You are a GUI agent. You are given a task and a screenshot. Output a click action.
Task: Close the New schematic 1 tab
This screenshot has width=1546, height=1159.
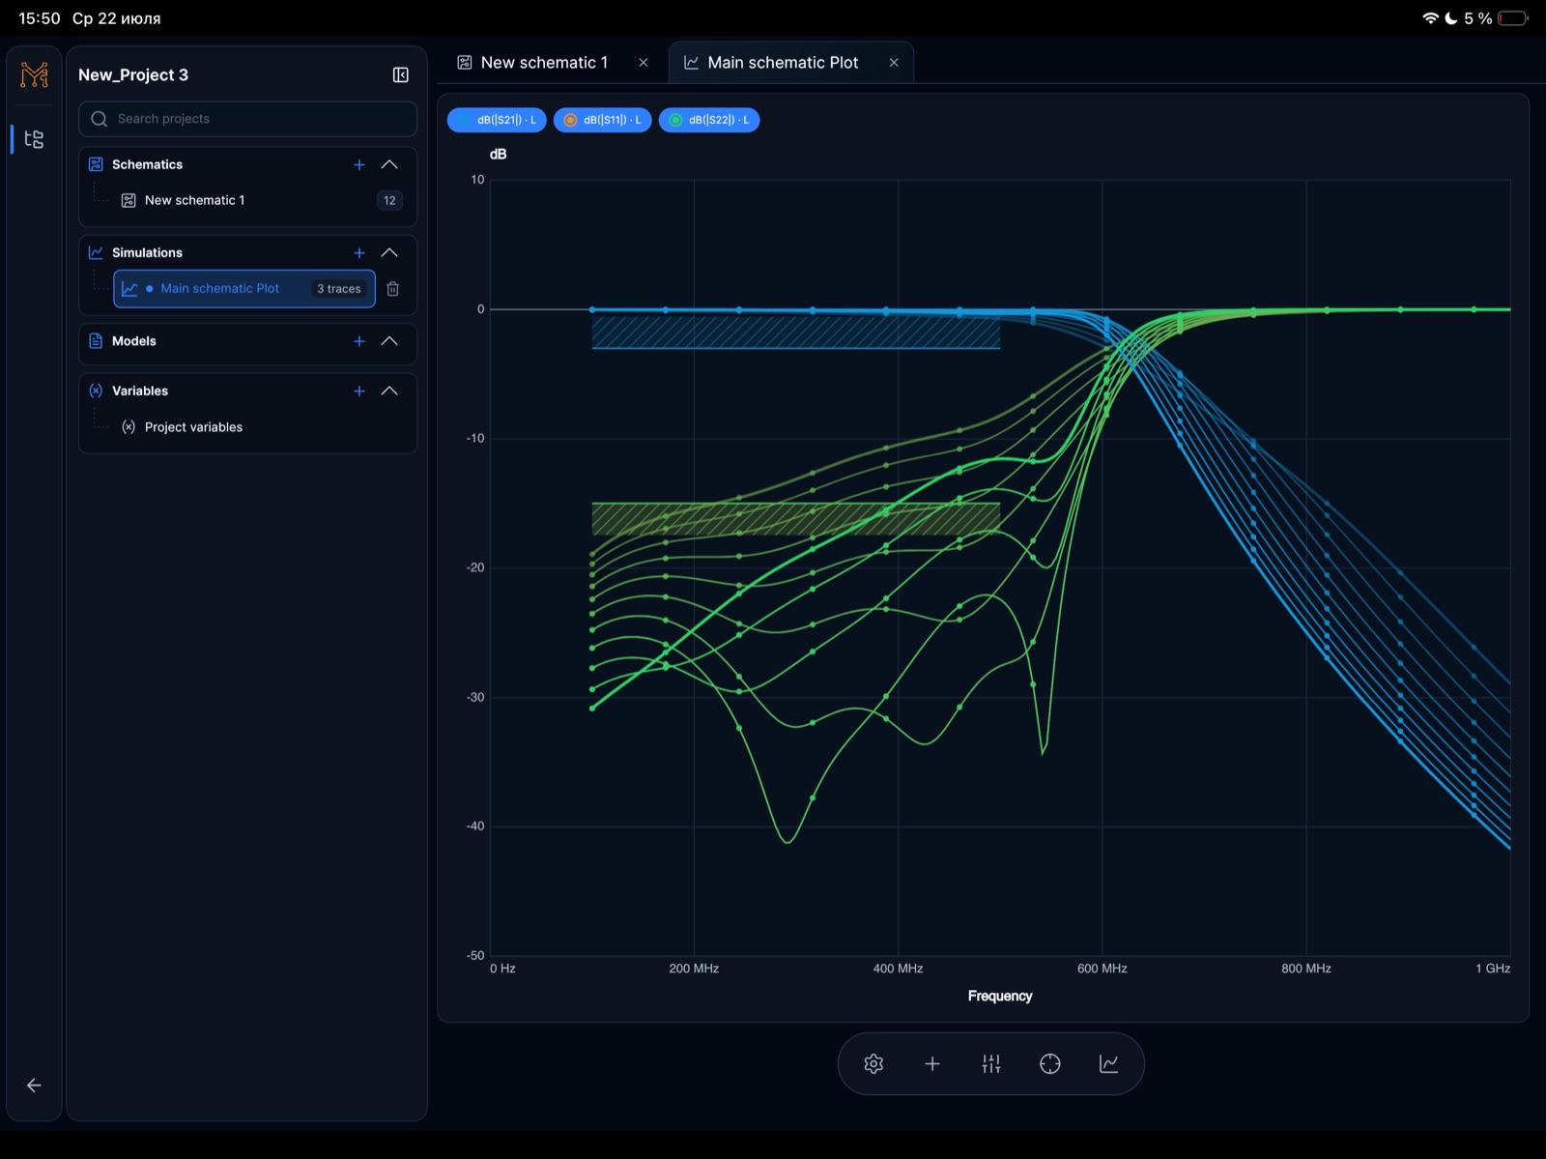click(644, 63)
